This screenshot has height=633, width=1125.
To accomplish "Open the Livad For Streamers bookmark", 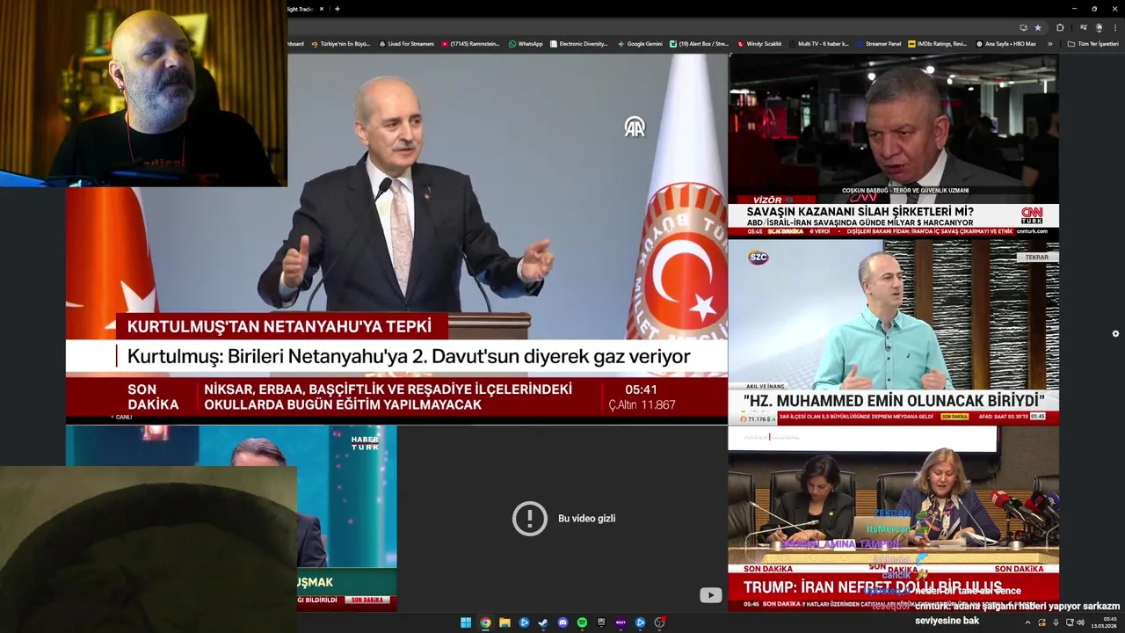I will coord(406,44).
